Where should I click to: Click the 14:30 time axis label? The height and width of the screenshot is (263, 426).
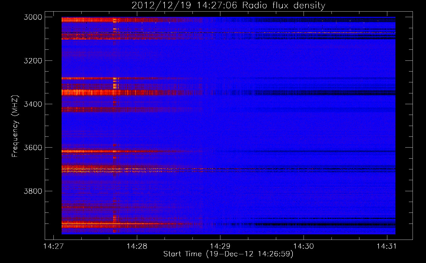304,246
